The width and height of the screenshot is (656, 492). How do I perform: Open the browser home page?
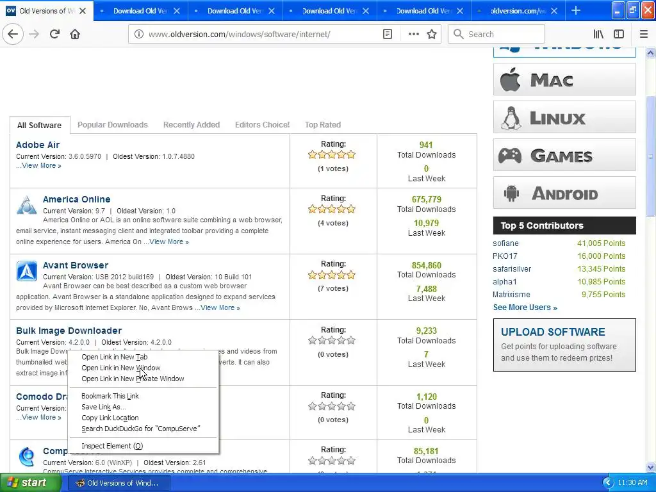(x=75, y=34)
